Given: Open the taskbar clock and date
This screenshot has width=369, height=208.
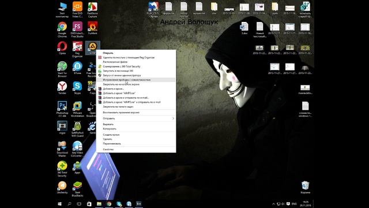Looking at the screenshot, I should (306, 204).
